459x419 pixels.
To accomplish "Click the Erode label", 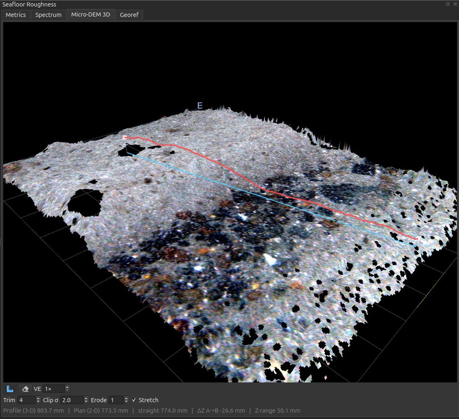I will point(99,400).
